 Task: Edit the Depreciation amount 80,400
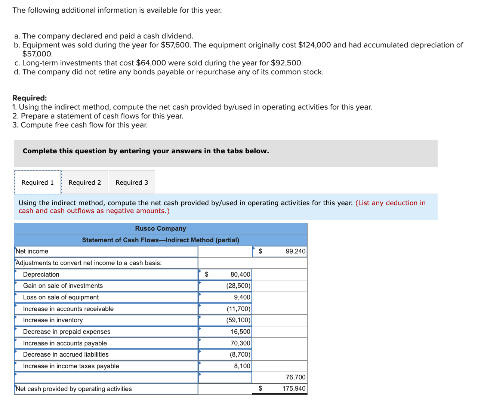[x=225, y=275]
